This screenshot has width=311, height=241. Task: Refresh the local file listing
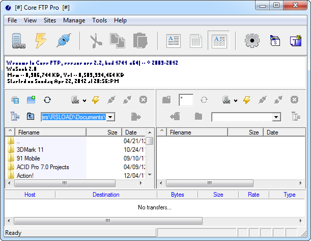pos(47,100)
